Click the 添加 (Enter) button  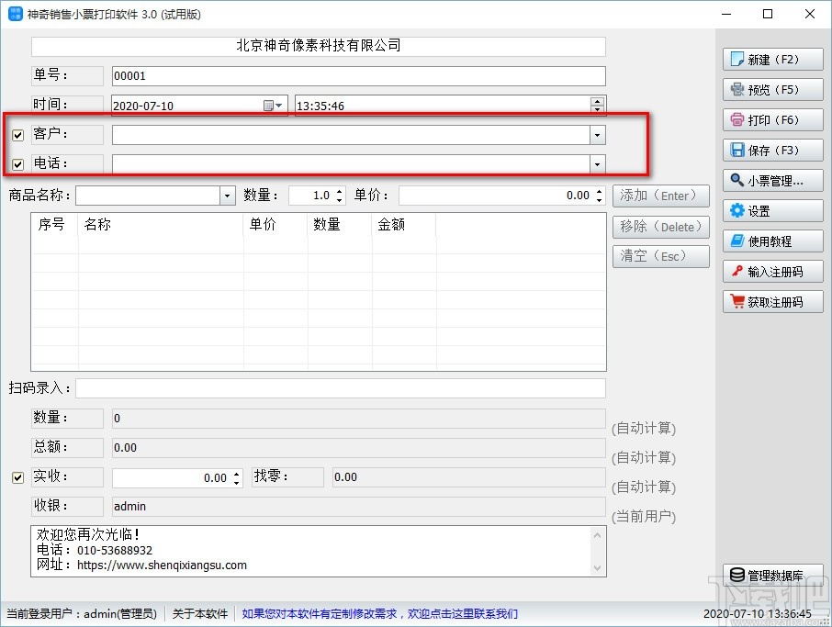tap(661, 196)
